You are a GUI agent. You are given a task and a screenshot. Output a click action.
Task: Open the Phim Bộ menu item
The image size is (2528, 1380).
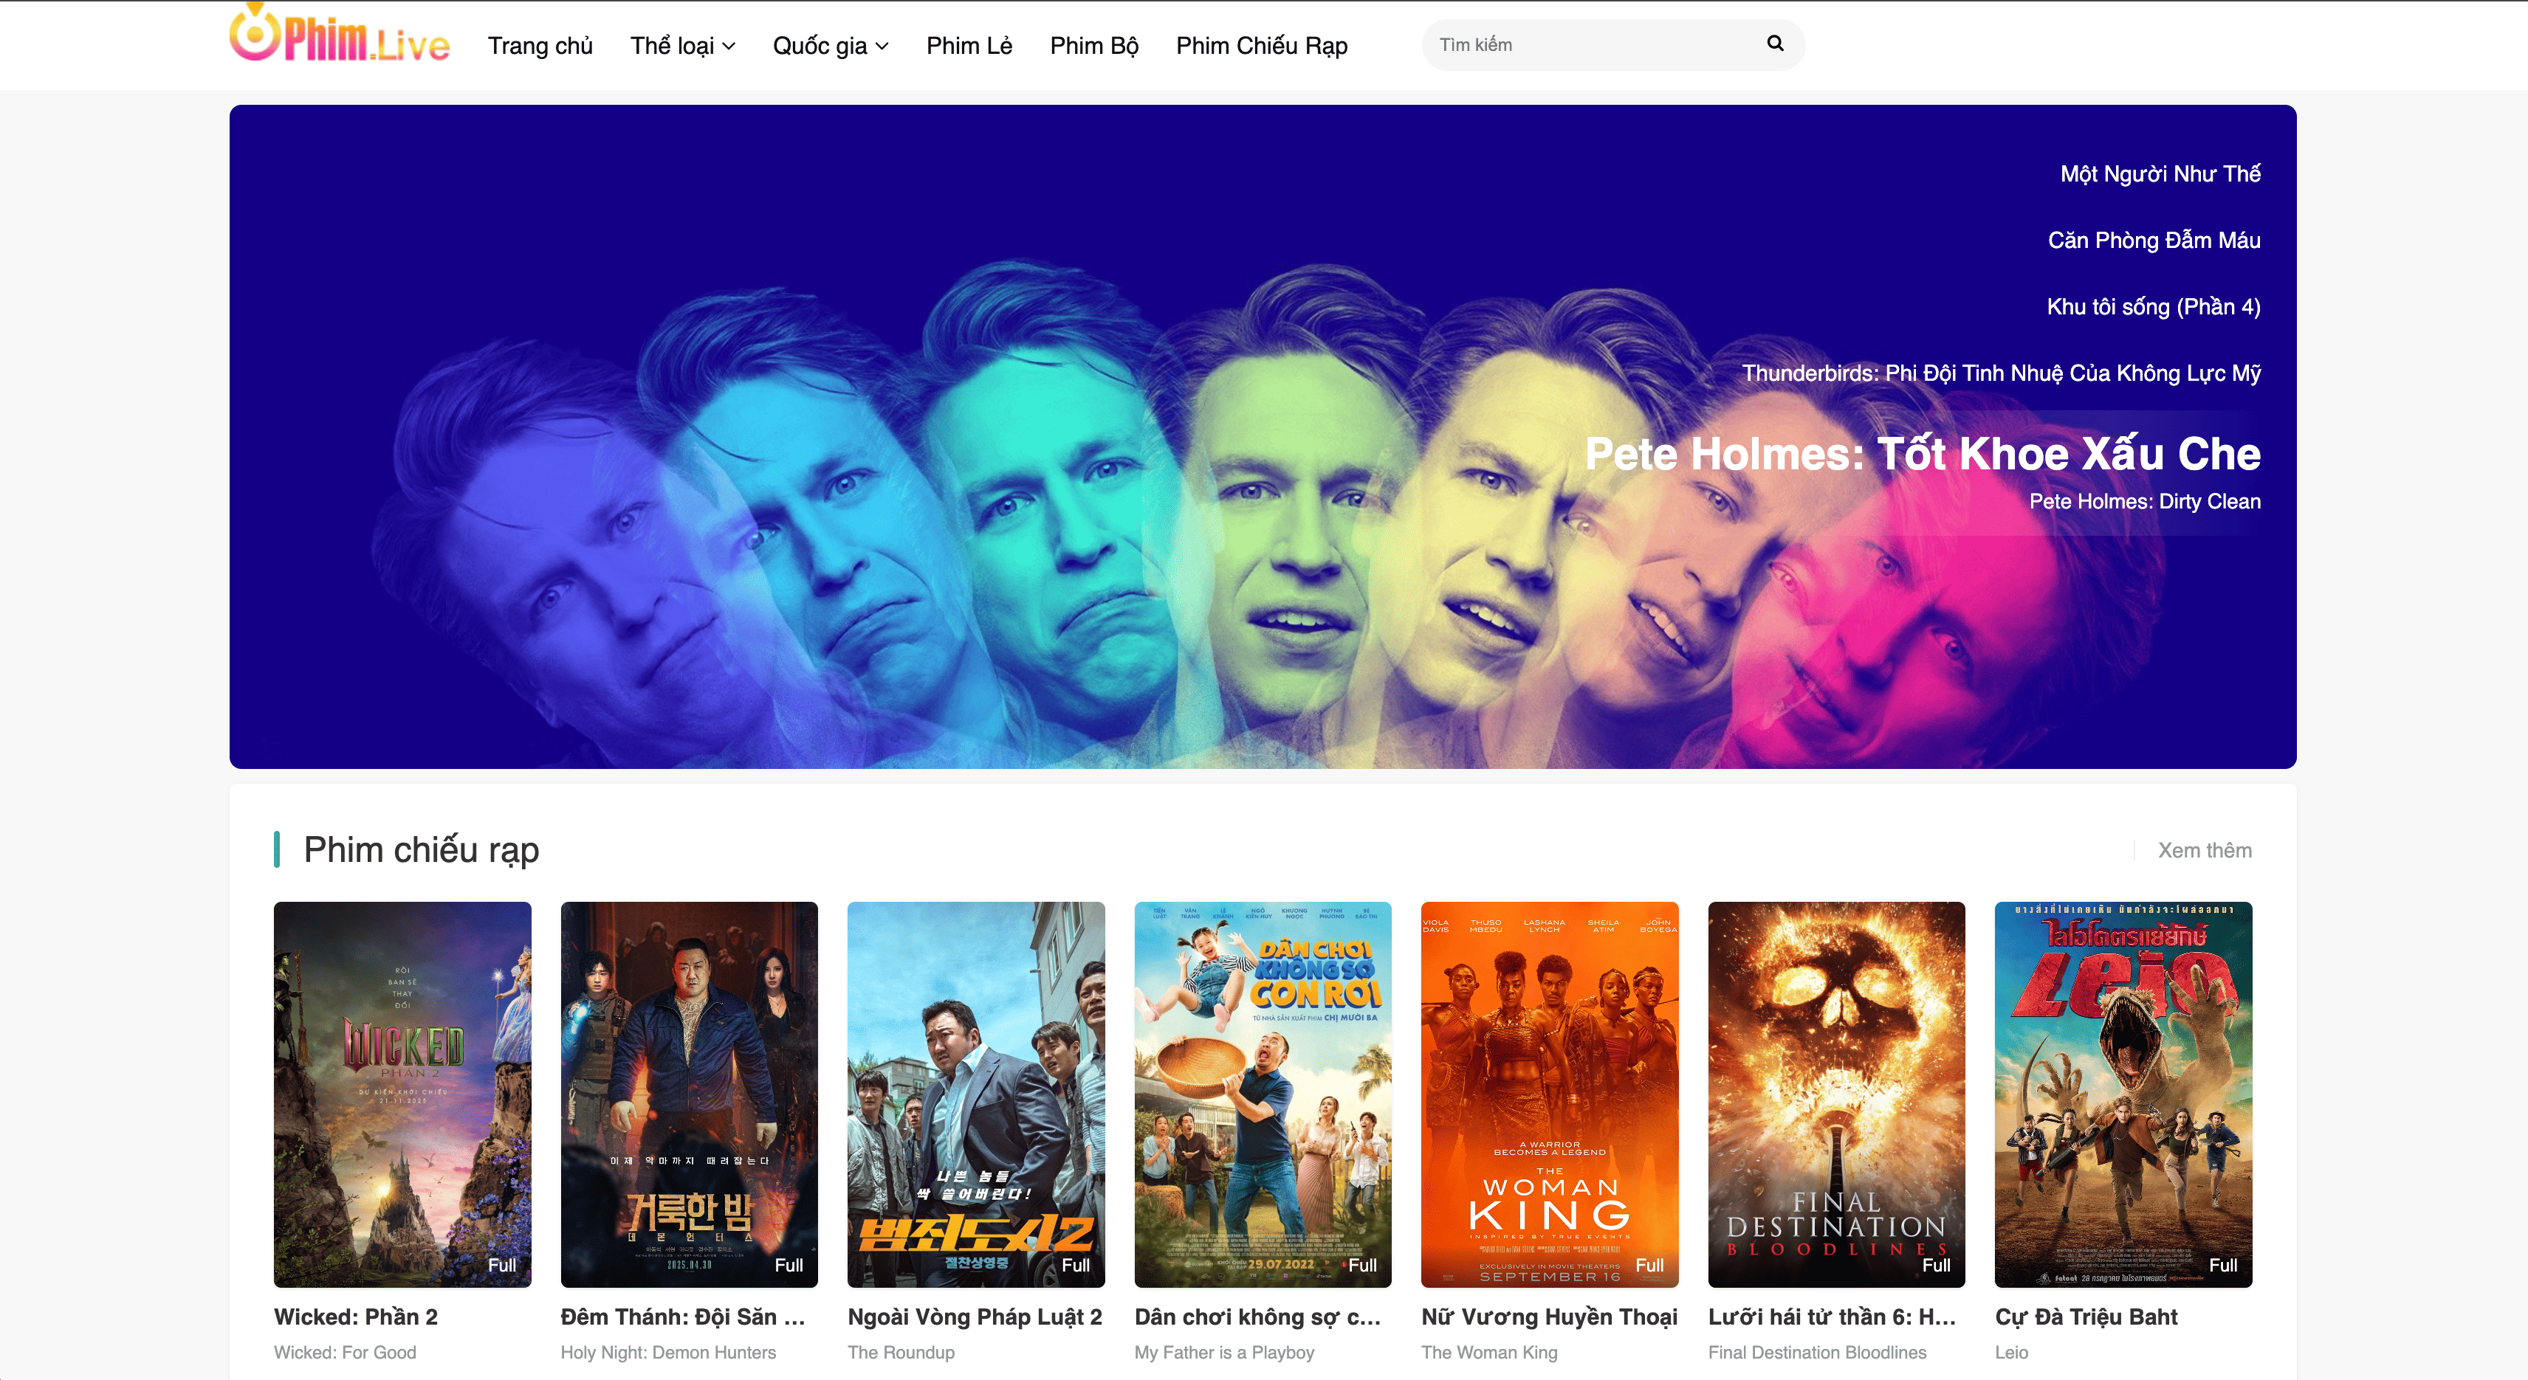1093,46
